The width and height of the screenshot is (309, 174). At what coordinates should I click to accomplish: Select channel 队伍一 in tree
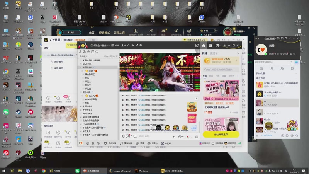point(88,78)
